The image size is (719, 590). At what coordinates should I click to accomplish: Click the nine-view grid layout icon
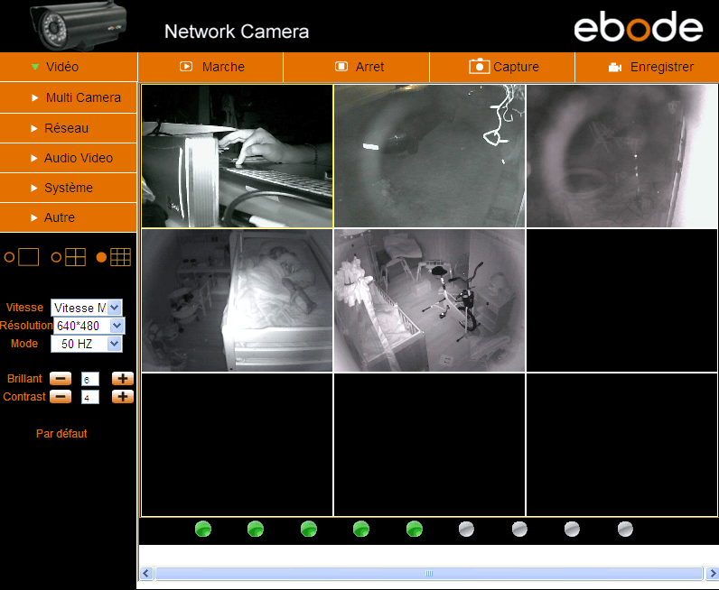(121, 257)
